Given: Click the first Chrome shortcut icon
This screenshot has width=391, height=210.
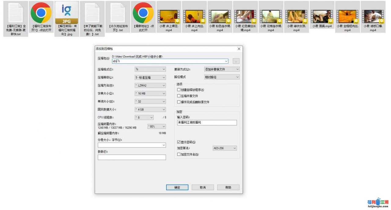Looking at the screenshot, I should [41, 13].
